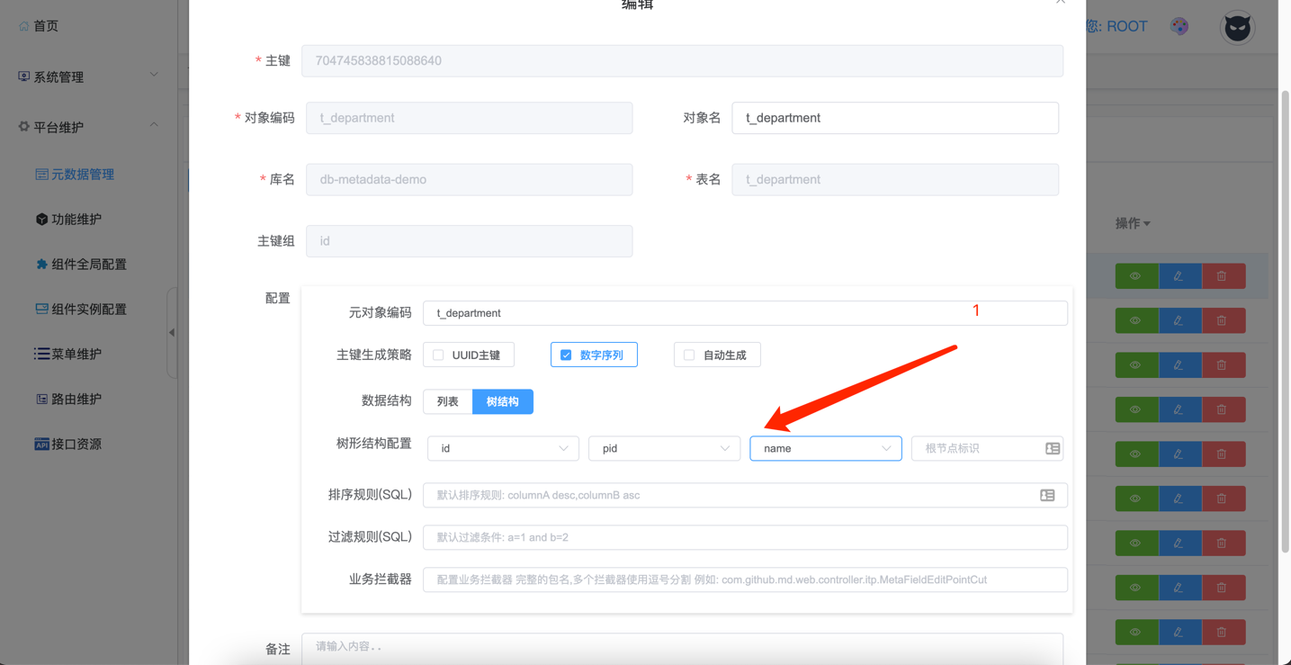Click the 过滤规则(SQL) input field
This screenshot has height=665, width=1291.
click(745, 537)
